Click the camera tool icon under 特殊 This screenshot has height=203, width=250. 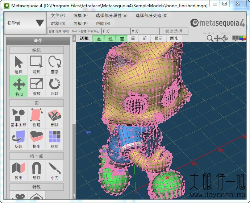(18, 195)
